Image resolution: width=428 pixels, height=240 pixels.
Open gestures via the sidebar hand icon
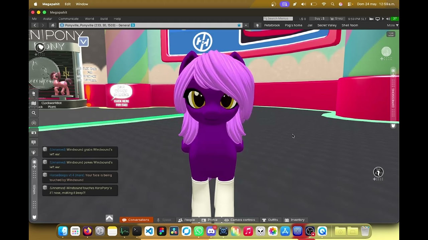pos(34,152)
